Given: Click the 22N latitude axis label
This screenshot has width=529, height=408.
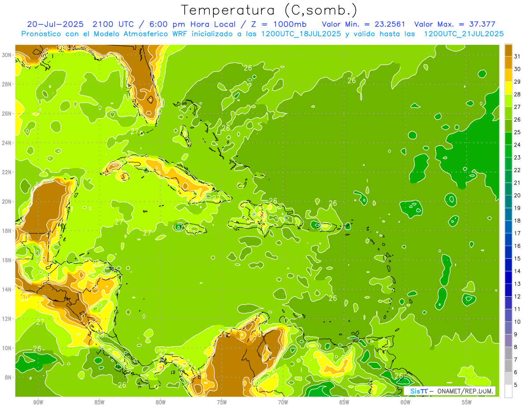Looking at the screenshot, I should 7,172.
